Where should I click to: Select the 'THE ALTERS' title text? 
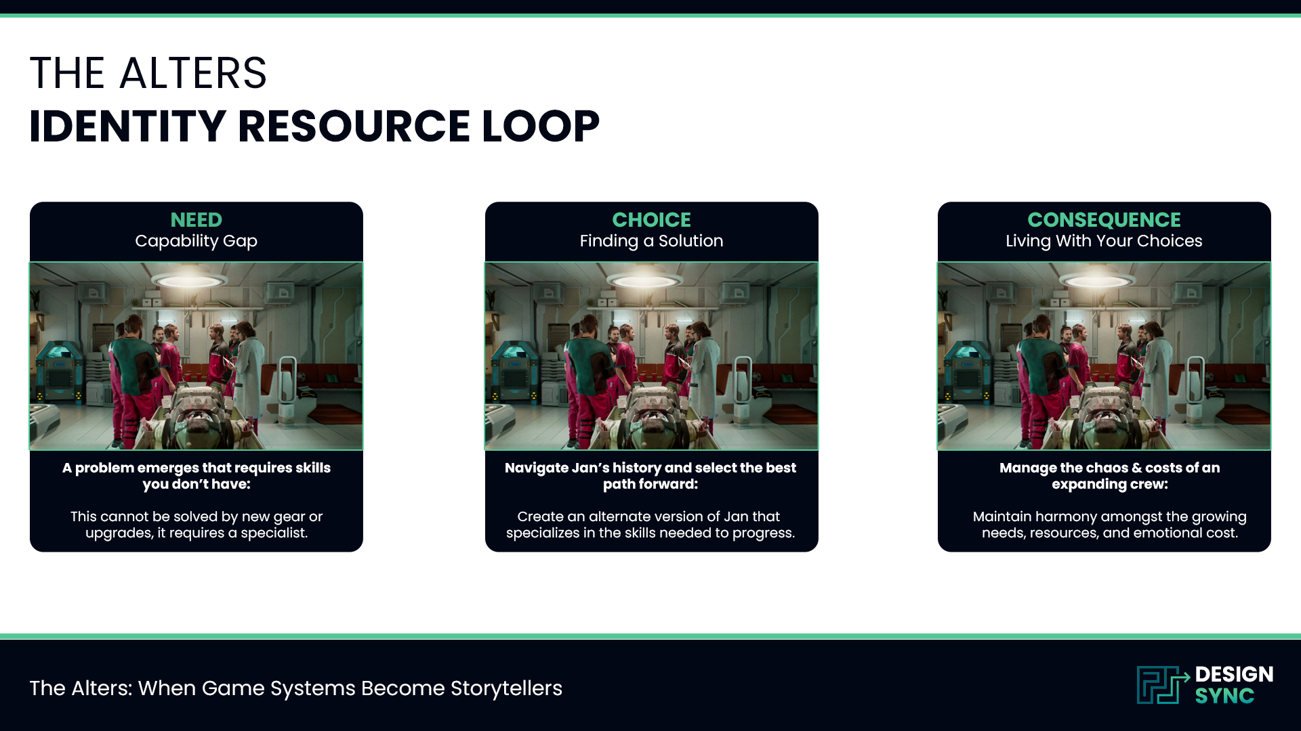coord(148,73)
